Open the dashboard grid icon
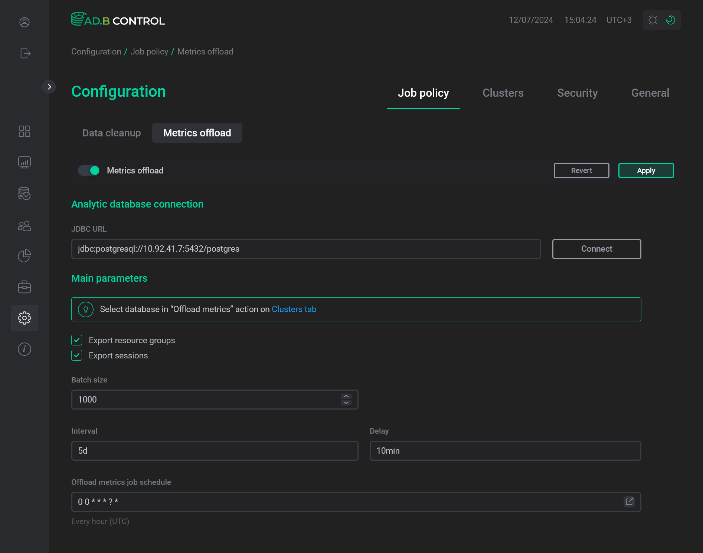Image resolution: width=703 pixels, height=553 pixels. 24,131
